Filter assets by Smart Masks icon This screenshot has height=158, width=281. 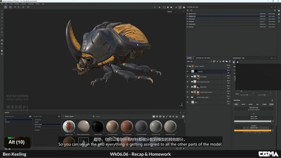[160, 116]
